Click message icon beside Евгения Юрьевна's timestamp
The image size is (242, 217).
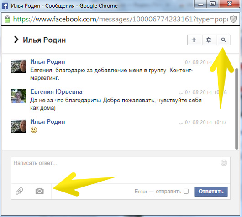click(181, 92)
